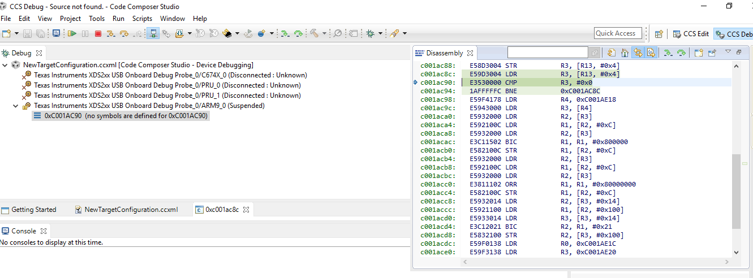
Task: Click the Disassembly scroll-down arrow
Action: pos(736,252)
